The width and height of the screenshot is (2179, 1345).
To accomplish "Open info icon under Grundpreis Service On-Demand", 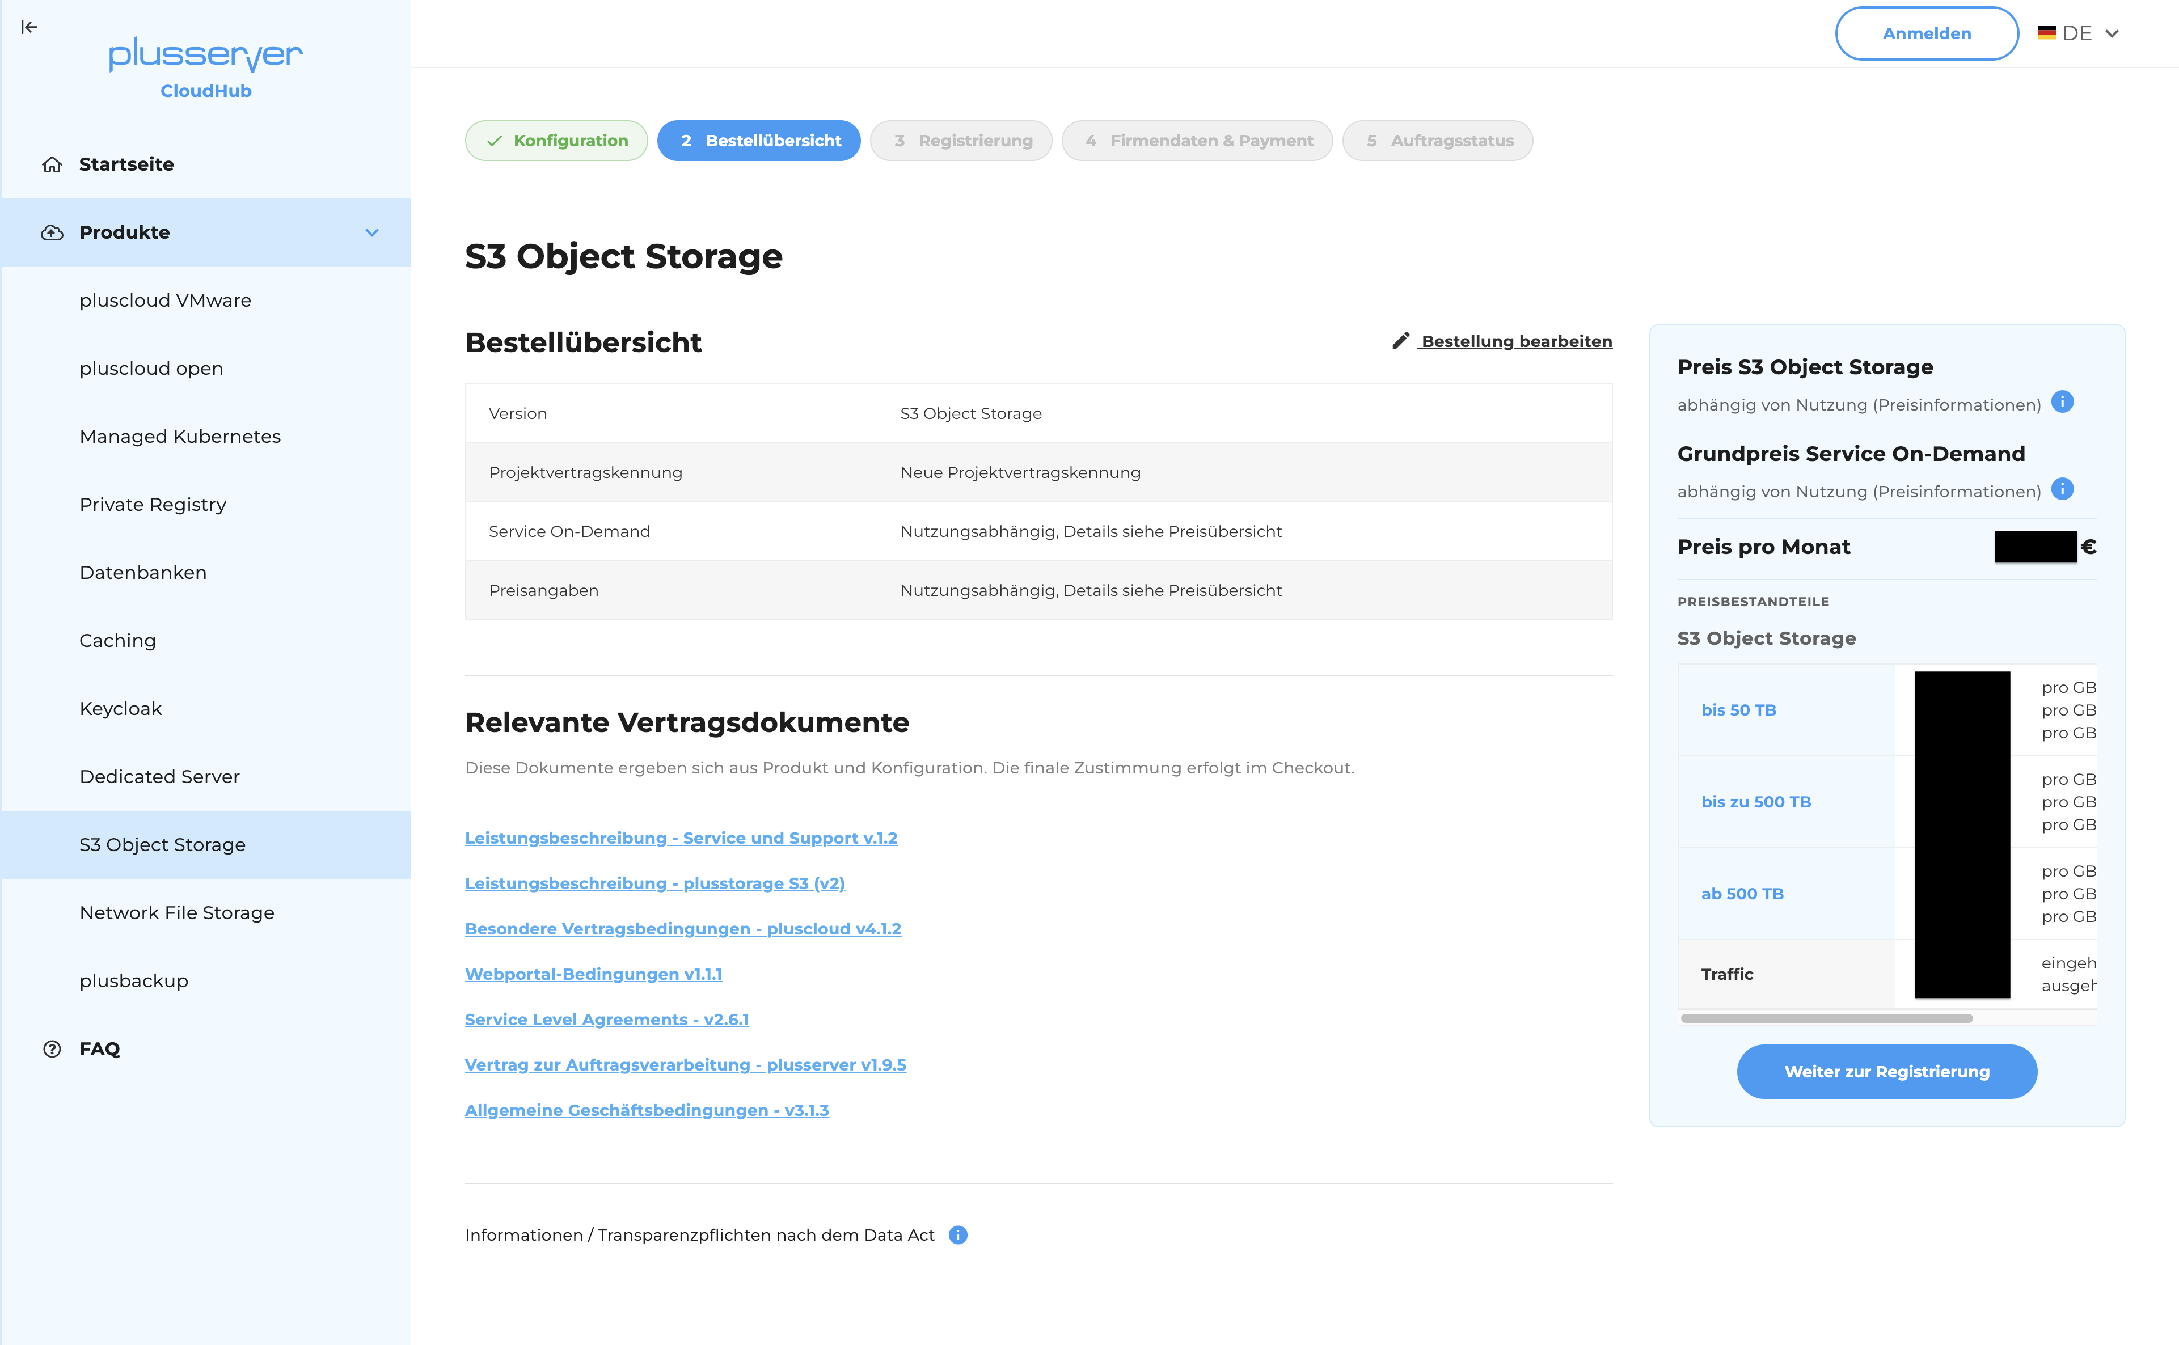I will pyautogui.click(x=2062, y=489).
